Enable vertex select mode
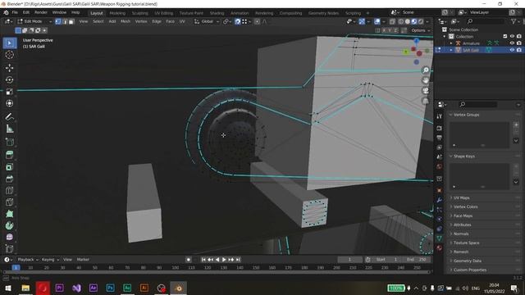 (58, 21)
